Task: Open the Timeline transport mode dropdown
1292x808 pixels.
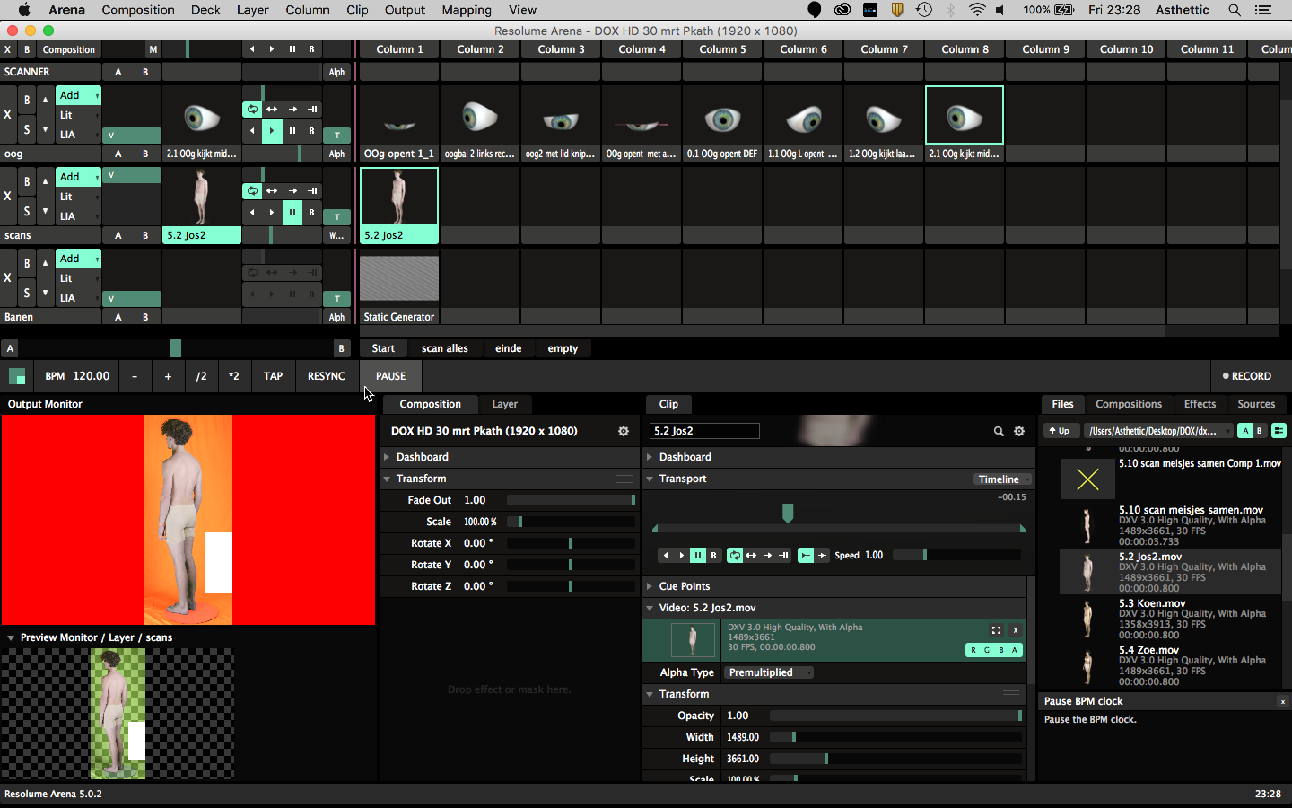Action: pos(1002,479)
